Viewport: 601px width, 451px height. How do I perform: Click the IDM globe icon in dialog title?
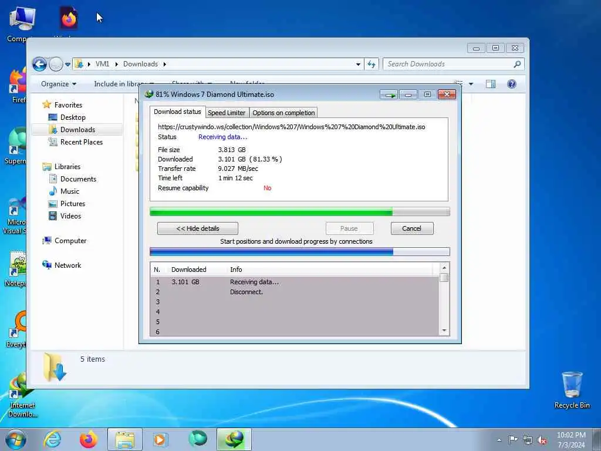tap(149, 95)
